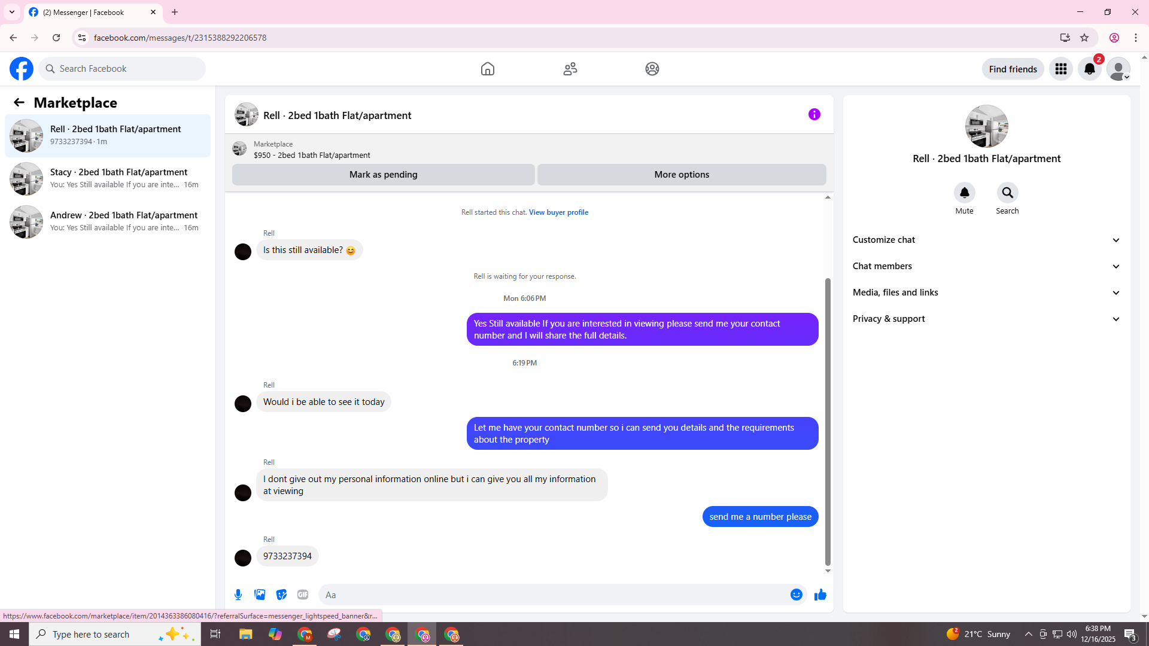Open the Friends icon in top navigation
The height and width of the screenshot is (646, 1149).
pos(570,69)
